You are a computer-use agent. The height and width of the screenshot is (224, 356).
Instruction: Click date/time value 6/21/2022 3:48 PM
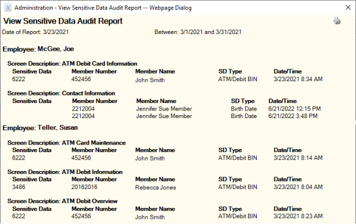293,116
